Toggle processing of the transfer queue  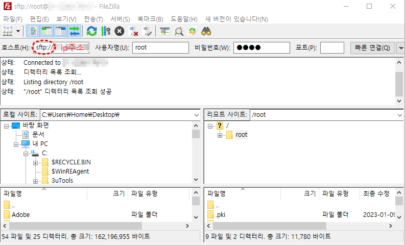coord(105,32)
